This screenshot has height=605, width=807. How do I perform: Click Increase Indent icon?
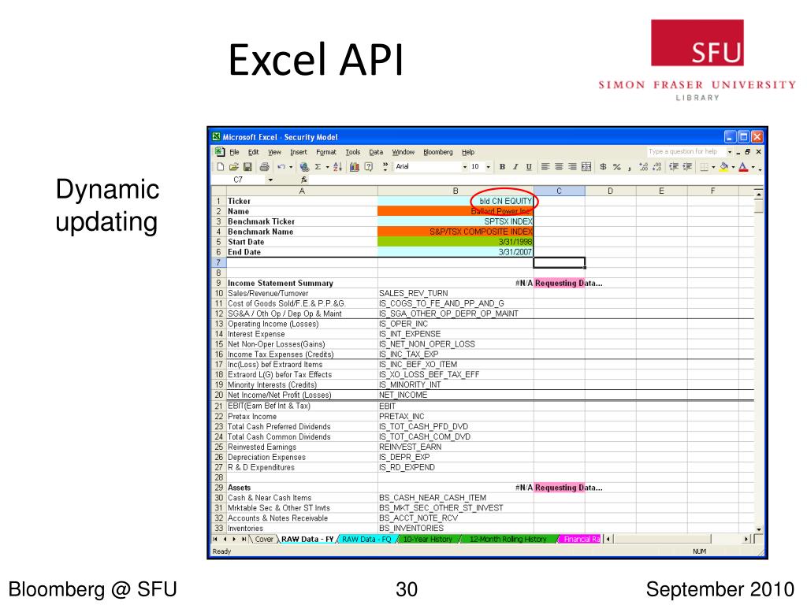[686, 167]
